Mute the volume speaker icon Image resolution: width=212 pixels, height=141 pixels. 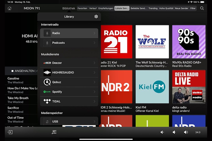click(162, 132)
